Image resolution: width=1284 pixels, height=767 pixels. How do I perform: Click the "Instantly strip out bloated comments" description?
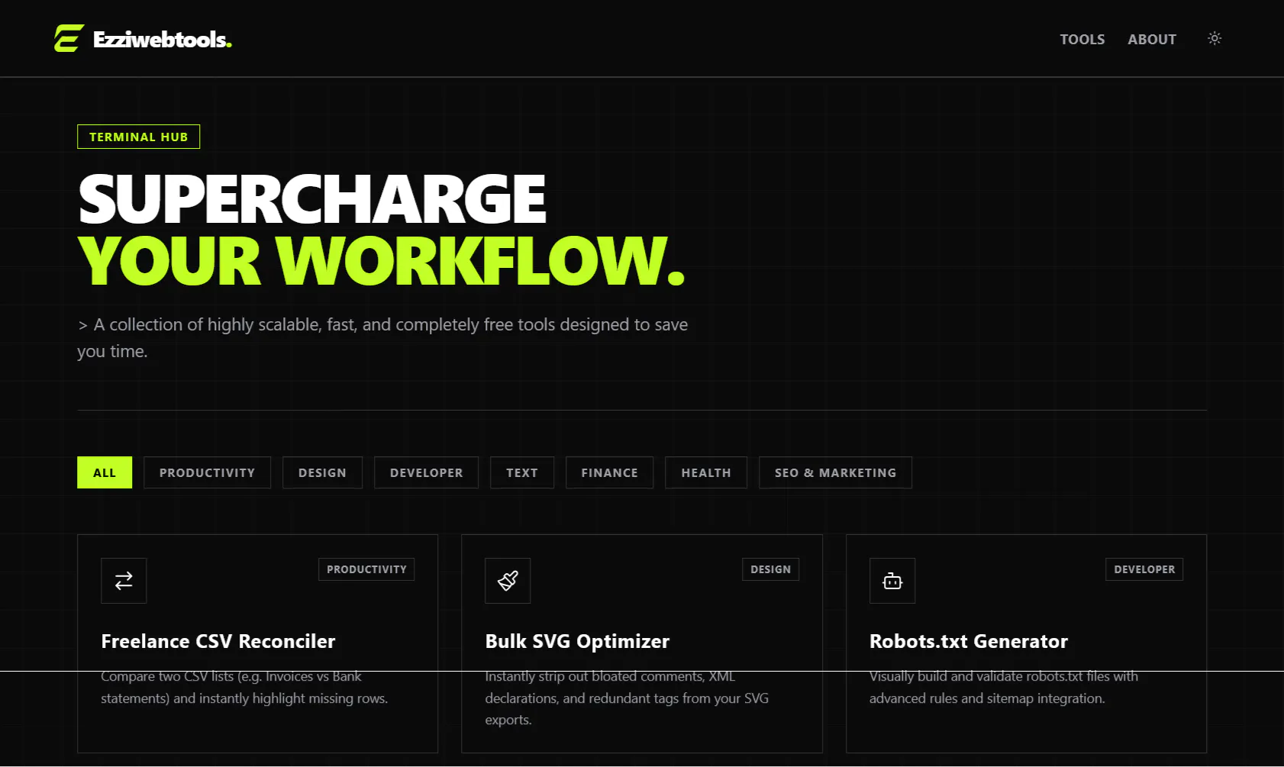(627, 698)
